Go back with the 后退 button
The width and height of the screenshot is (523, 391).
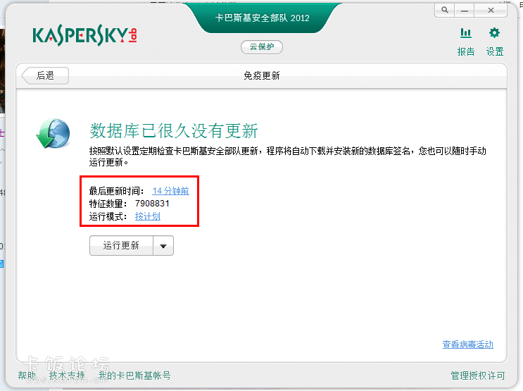[x=45, y=76]
